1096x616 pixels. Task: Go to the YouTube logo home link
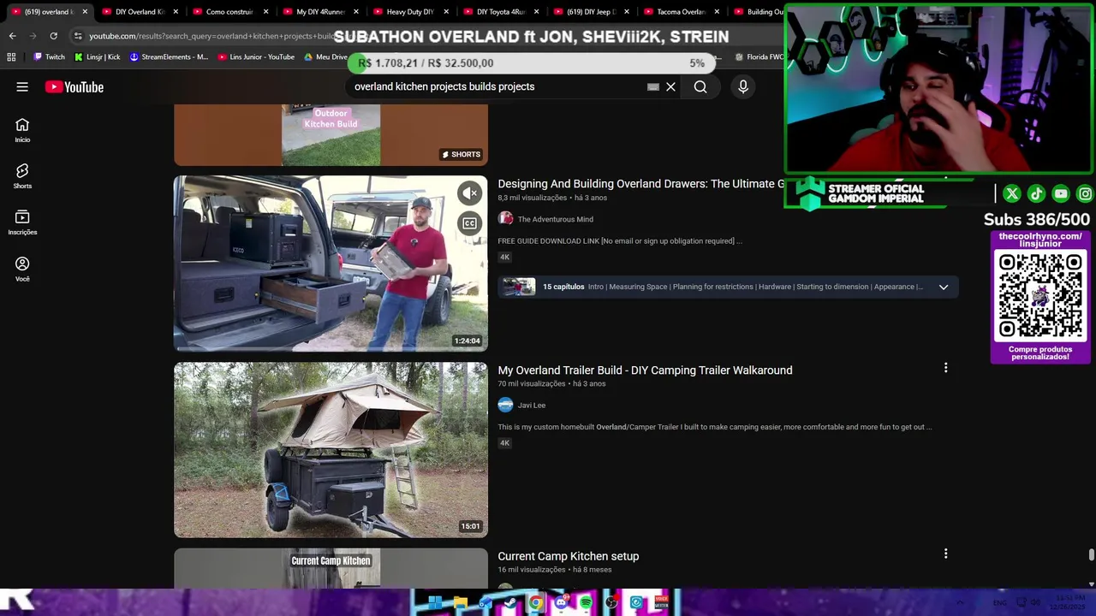[74, 86]
